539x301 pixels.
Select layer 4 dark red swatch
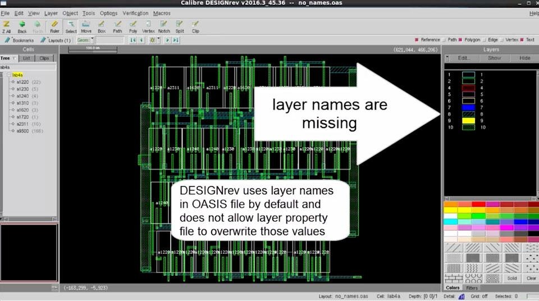pos(468,88)
